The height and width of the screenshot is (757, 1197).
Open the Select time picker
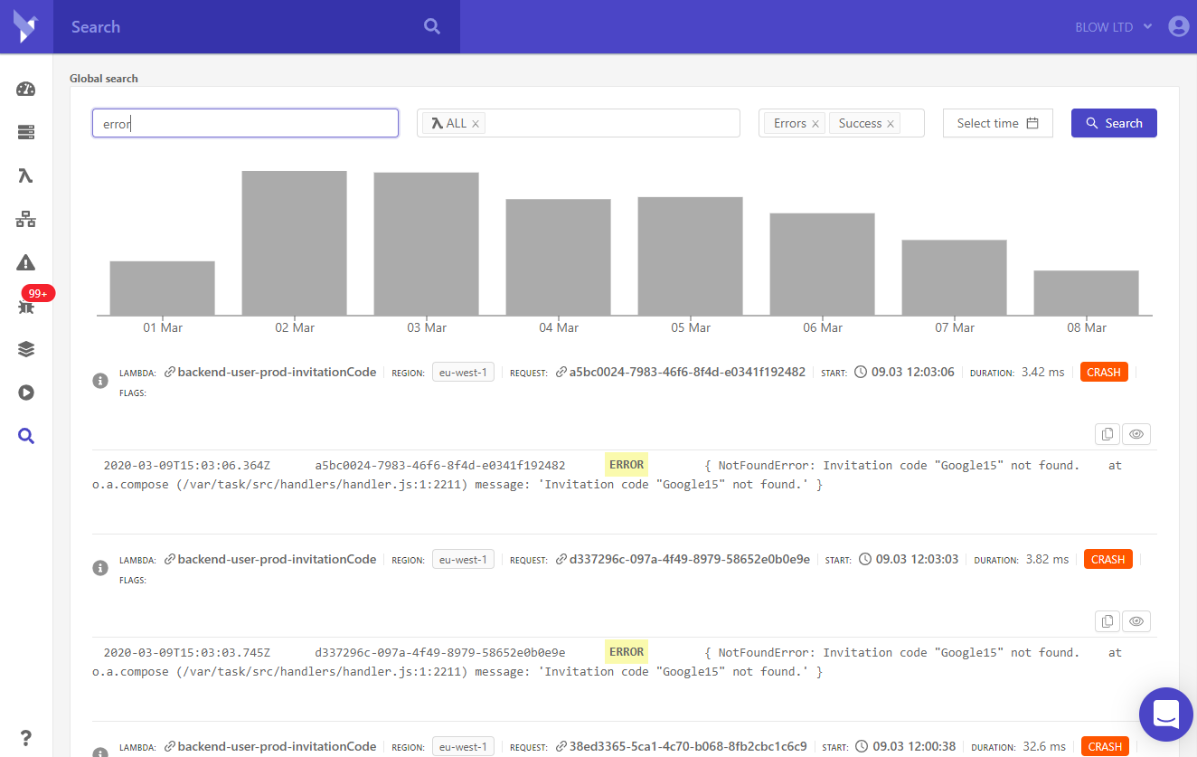pos(997,123)
